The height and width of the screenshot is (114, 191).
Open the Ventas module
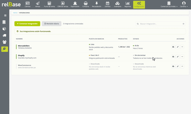click(38, 5)
